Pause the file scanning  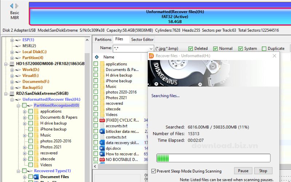[243, 171]
